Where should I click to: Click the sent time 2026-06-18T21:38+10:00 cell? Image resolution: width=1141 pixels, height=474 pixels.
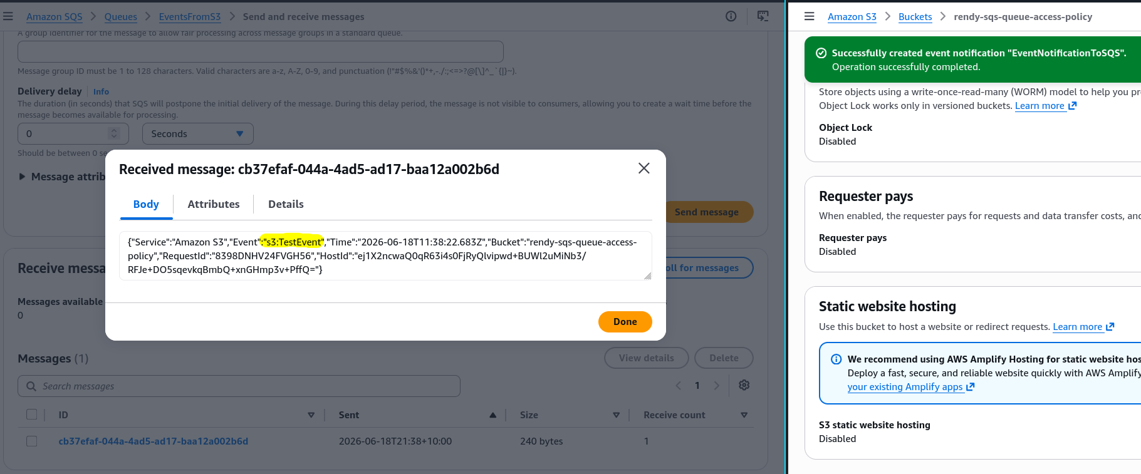pyautogui.click(x=395, y=441)
